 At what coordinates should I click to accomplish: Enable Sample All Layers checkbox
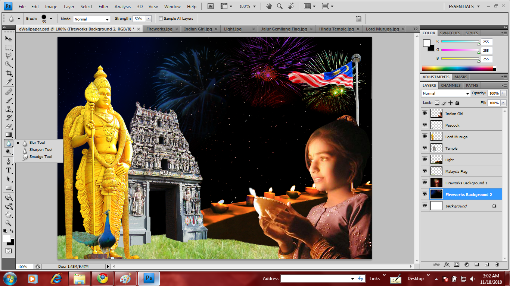coord(161,18)
